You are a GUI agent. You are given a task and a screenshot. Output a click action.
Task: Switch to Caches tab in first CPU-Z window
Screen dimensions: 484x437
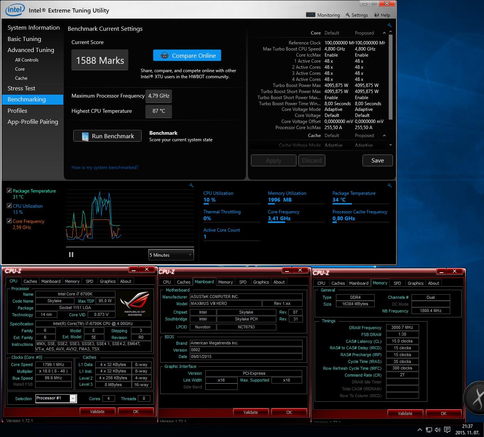[x=30, y=281]
